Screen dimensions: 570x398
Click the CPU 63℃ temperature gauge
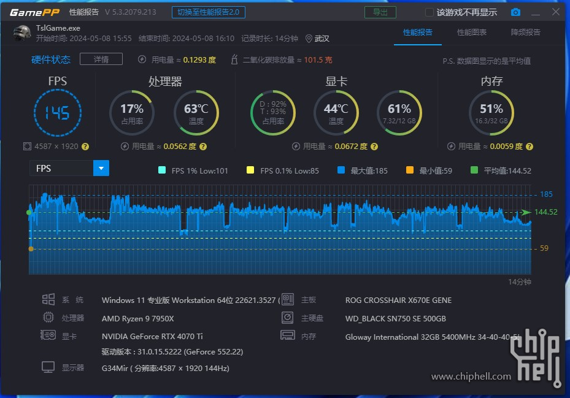point(196,113)
